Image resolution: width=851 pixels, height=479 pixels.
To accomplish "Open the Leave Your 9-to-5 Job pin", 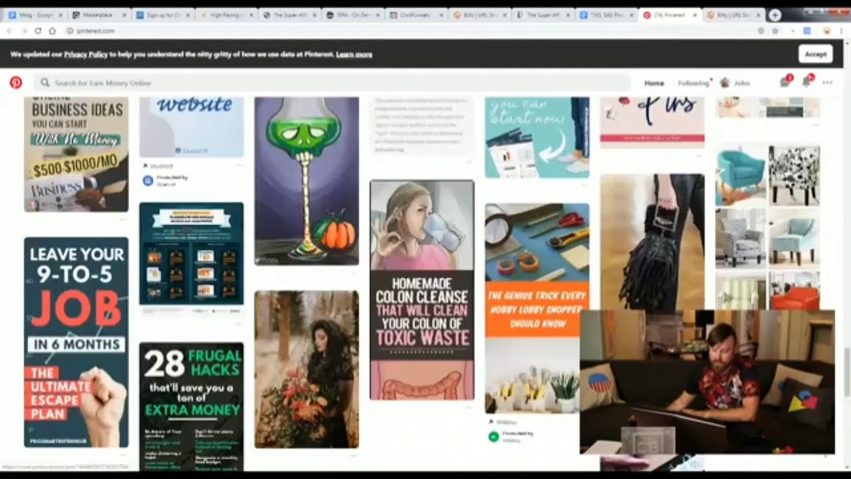I will (76, 342).
